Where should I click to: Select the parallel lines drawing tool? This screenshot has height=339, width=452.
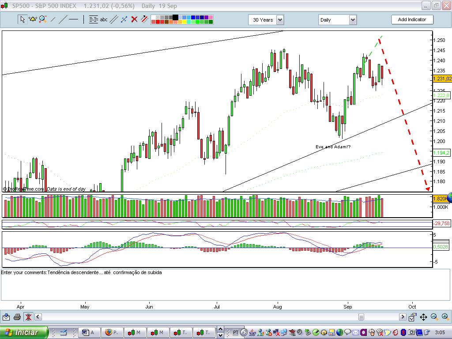click(113, 19)
